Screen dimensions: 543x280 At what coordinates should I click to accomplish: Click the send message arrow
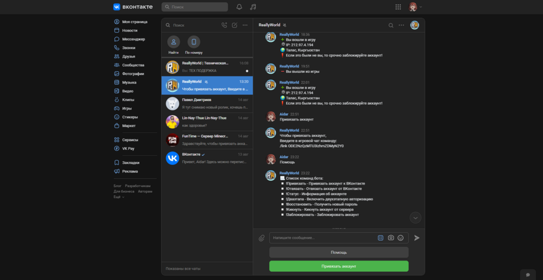[x=417, y=238]
